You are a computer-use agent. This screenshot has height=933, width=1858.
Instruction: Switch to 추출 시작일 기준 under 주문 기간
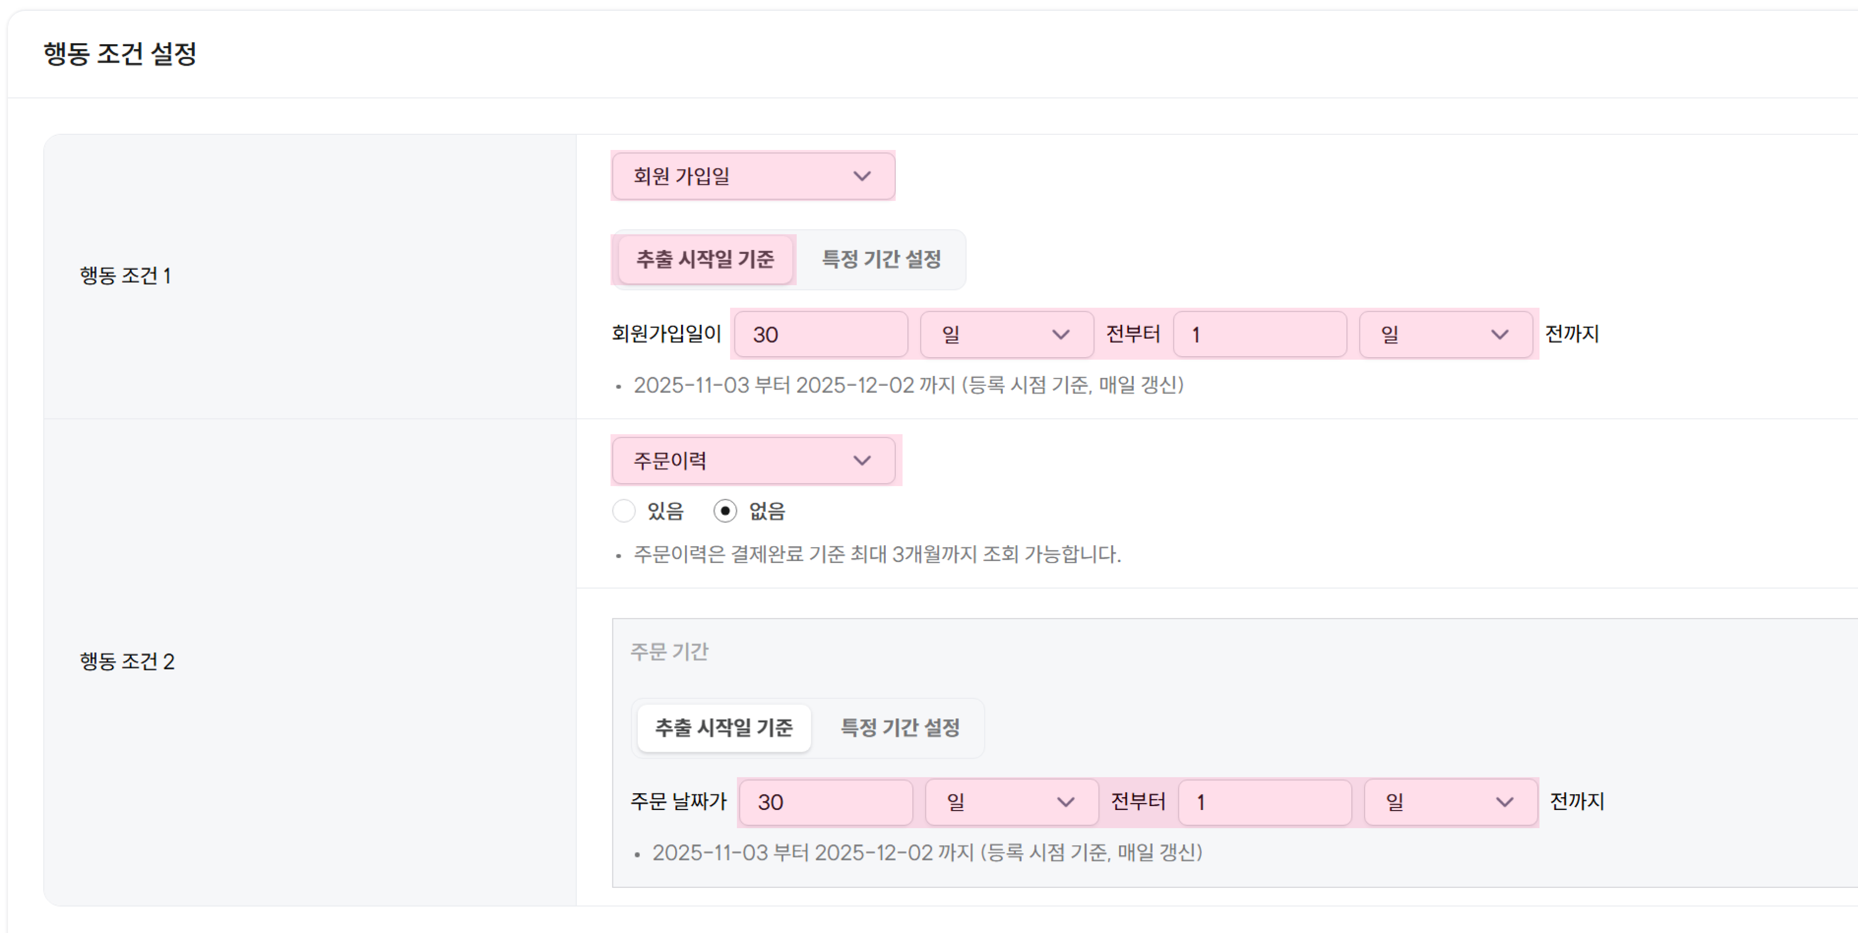(x=723, y=728)
